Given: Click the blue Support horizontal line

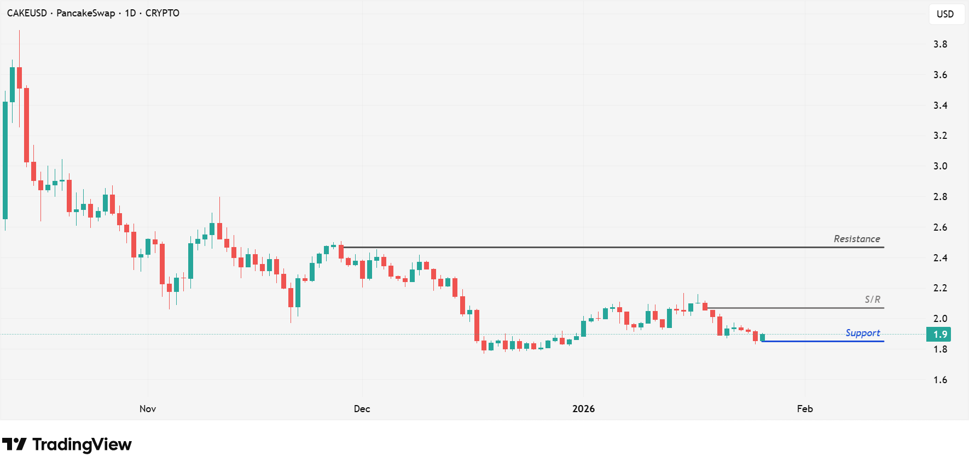Looking at the screenshot, I should click(821, 342).
